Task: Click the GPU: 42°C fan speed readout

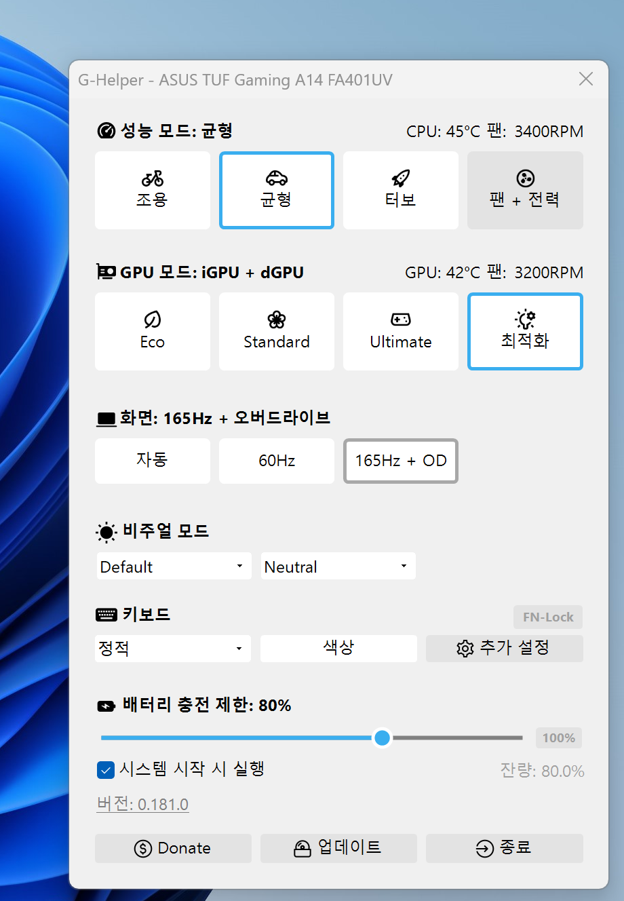Action: pos(494,273)
